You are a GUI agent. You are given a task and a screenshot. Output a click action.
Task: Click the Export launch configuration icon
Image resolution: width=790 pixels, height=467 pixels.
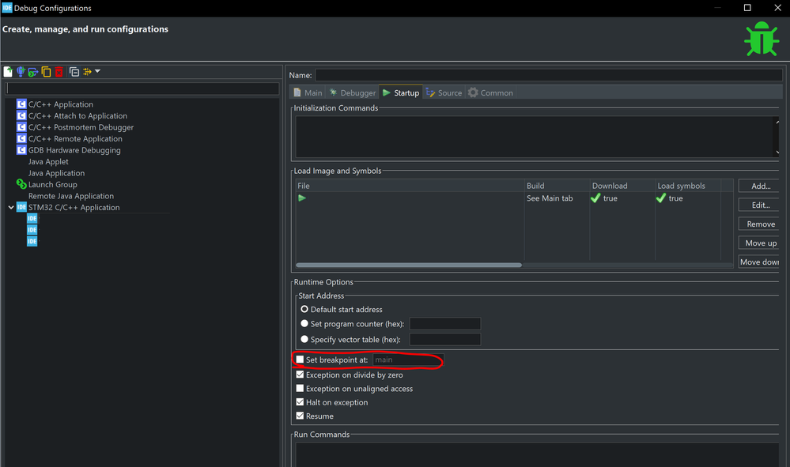(x=33, y=72)
